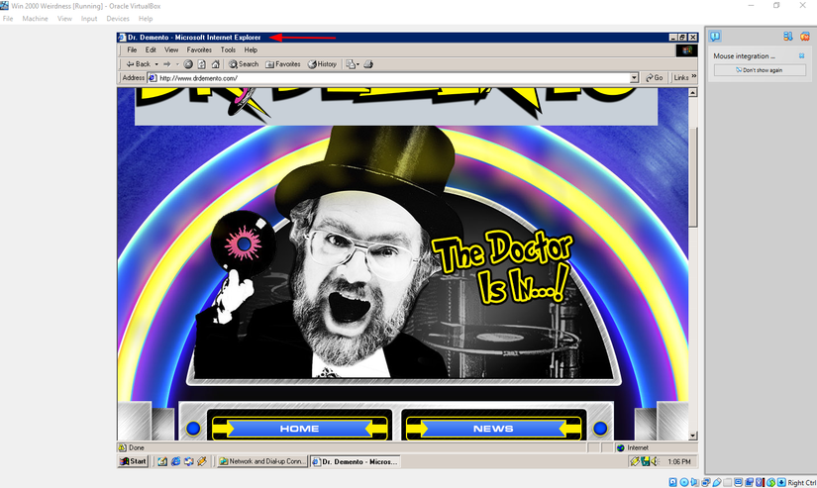This screenshot has width=817, height=488.
Task: Open the VirtualBox window's View menu
Action: 64,18
